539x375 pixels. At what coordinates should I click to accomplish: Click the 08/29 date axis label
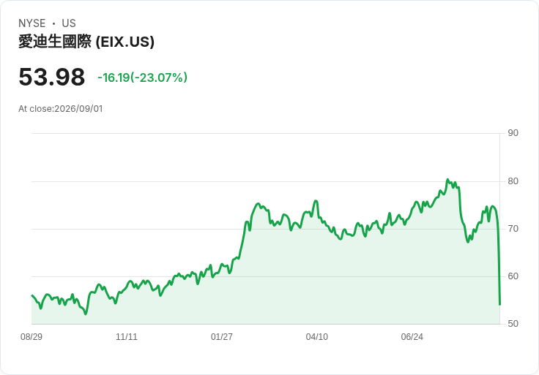pyautogui.click(x=31, y=336)
